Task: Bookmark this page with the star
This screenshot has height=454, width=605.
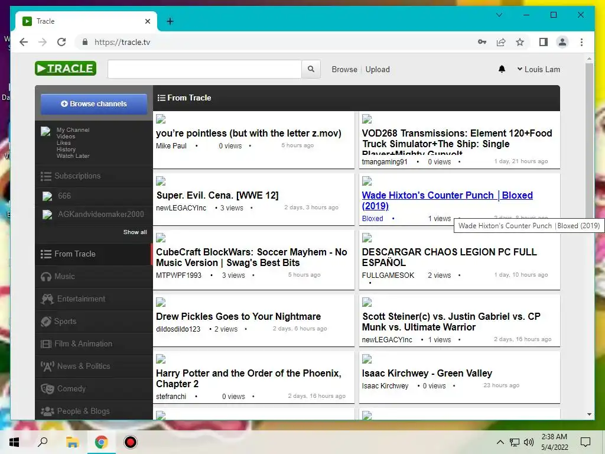Action: (520, 42)
